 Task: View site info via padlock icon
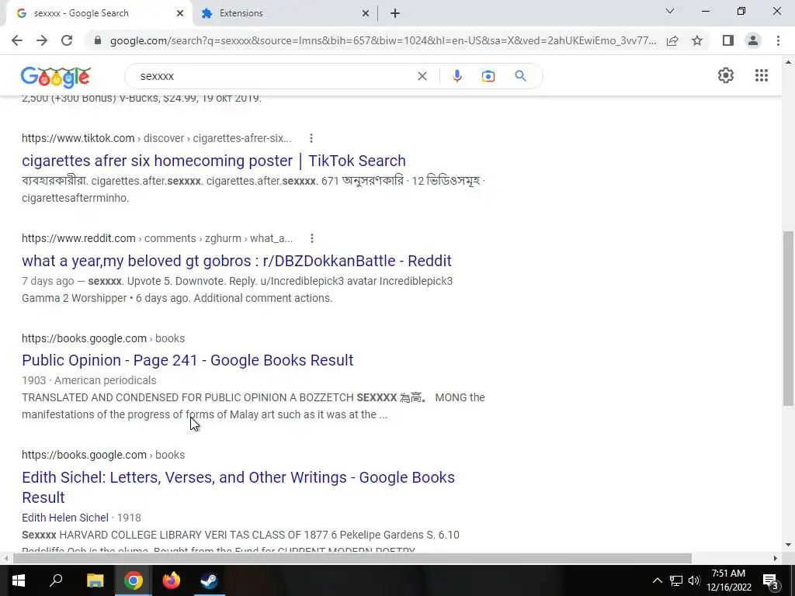(99, 40)
